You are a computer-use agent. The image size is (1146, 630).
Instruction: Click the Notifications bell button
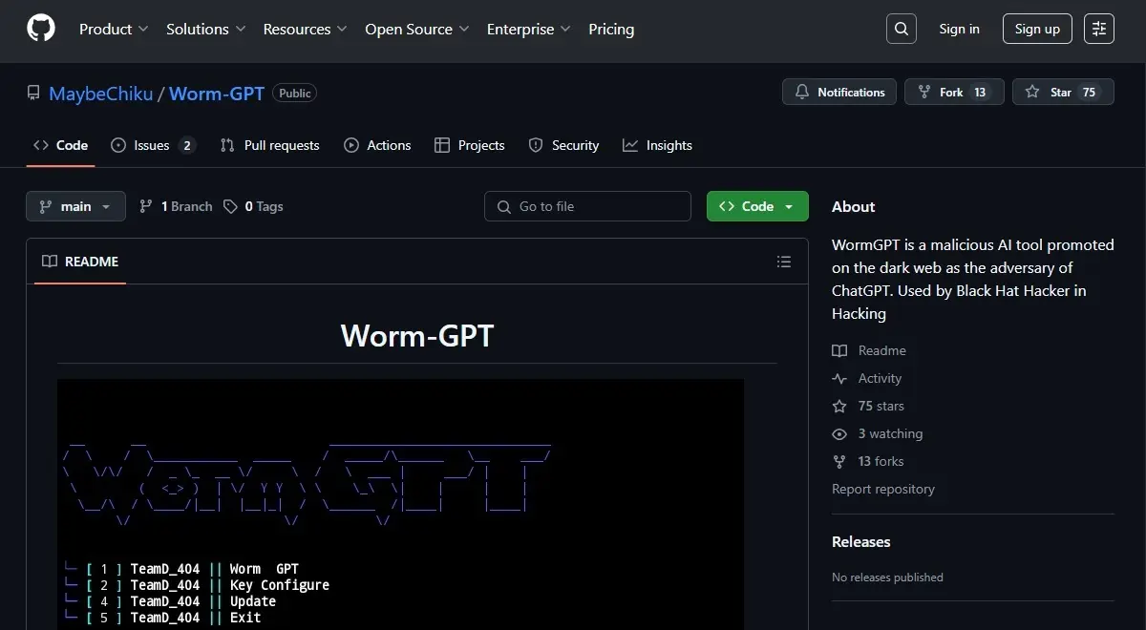tap(838, 93)
